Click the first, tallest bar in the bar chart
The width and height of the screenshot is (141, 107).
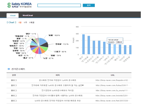click(83, 44)
